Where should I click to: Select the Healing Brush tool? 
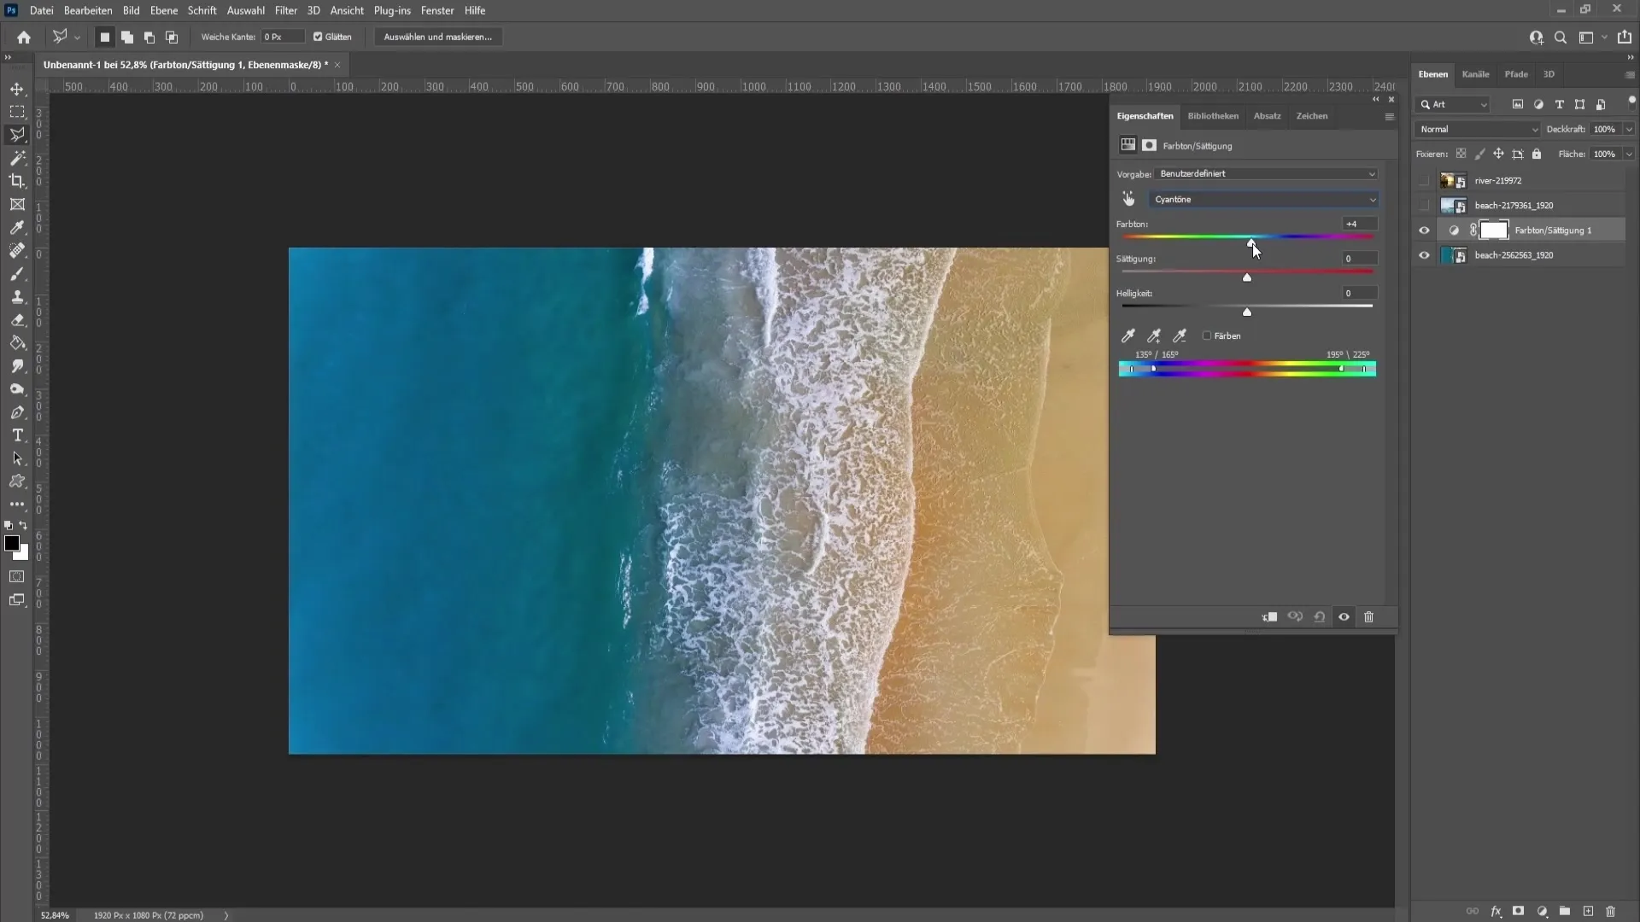coord(17,250)
